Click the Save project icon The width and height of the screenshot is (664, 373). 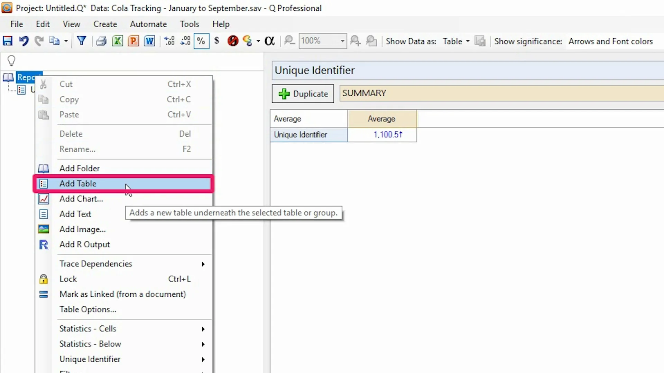8,41
